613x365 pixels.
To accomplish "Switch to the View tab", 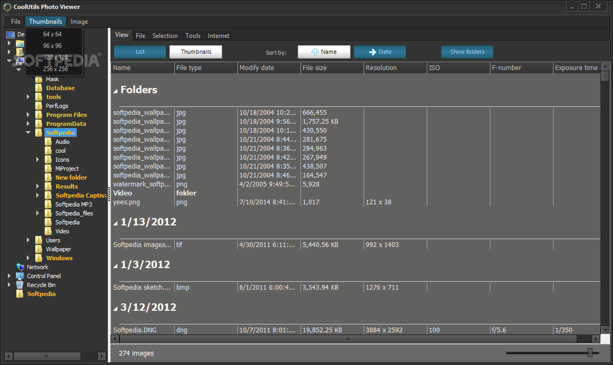I will [122, 35].
